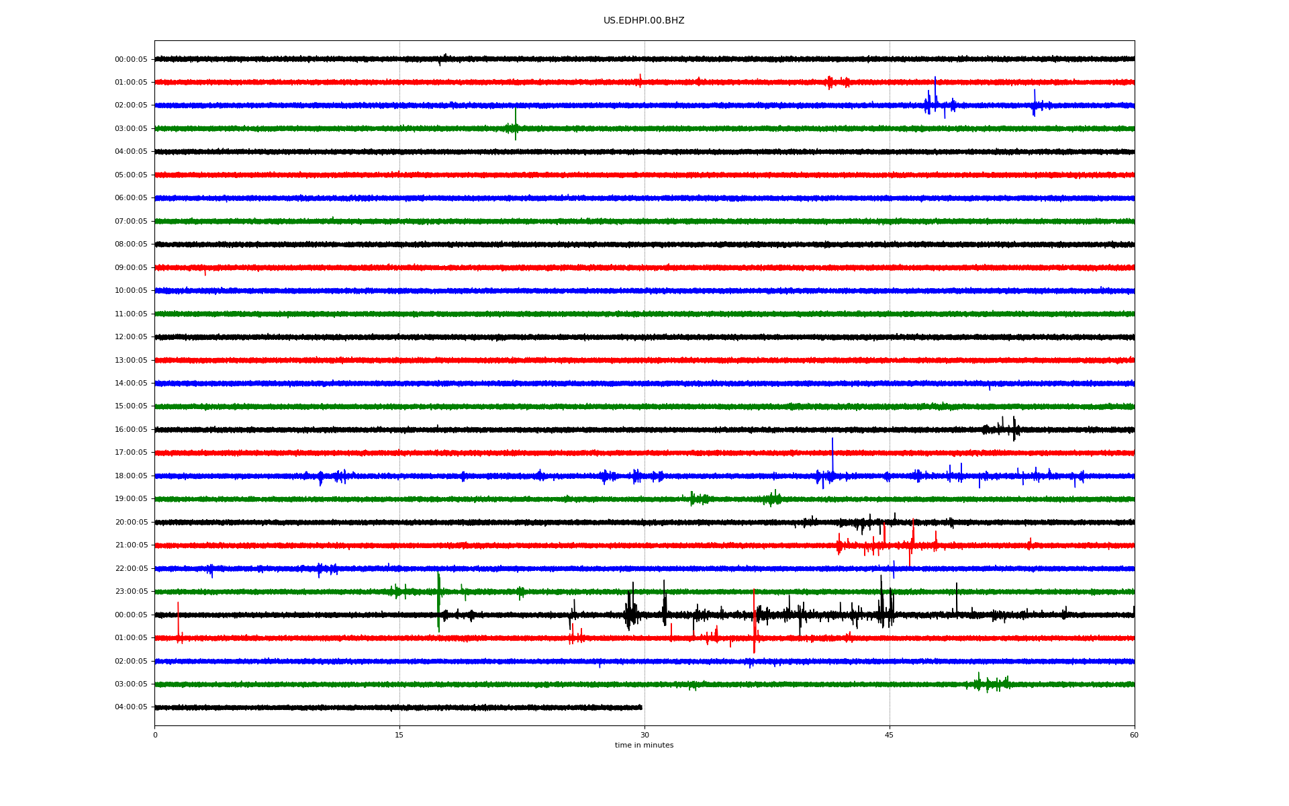Click the 30 minute x-axis tick label
The width and height of the screenshot is (1289, 806).
(644, 735)
